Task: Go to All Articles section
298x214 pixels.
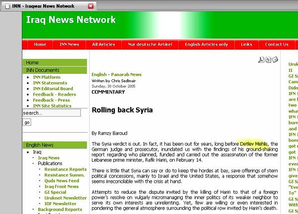Action: pos(103,45)
